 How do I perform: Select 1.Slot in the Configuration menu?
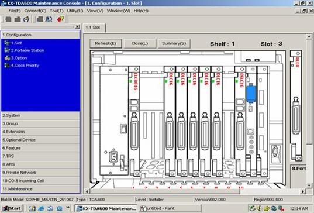coord(13,43)
